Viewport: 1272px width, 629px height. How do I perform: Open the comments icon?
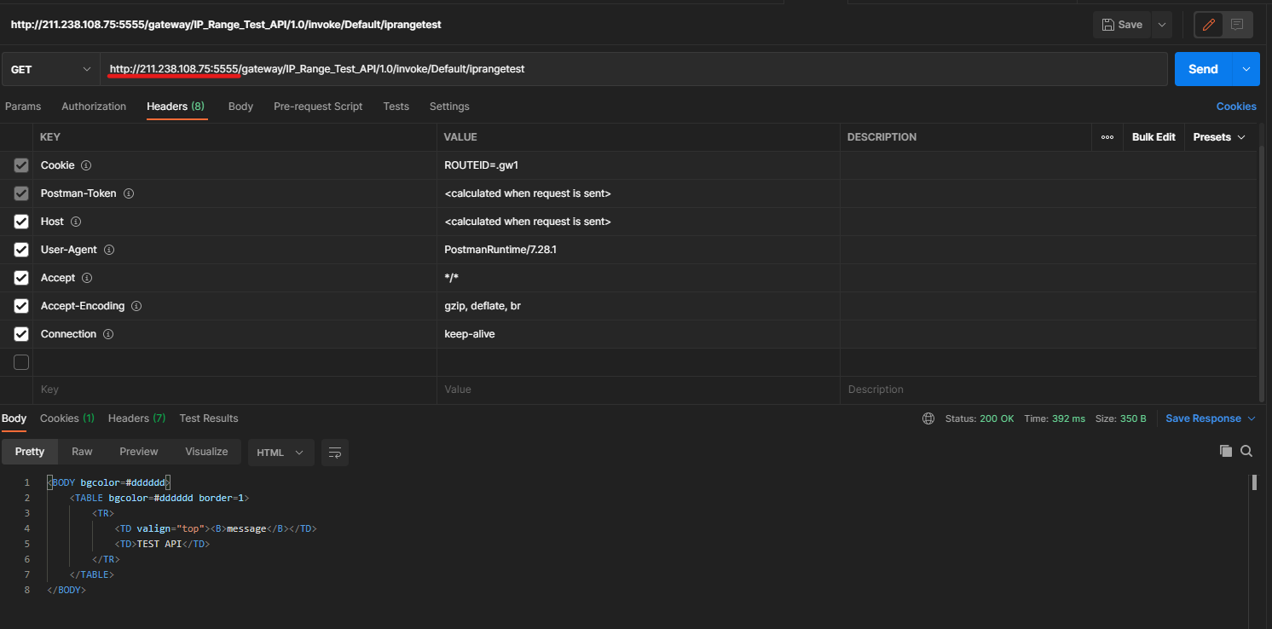(x=1237, y=25)
